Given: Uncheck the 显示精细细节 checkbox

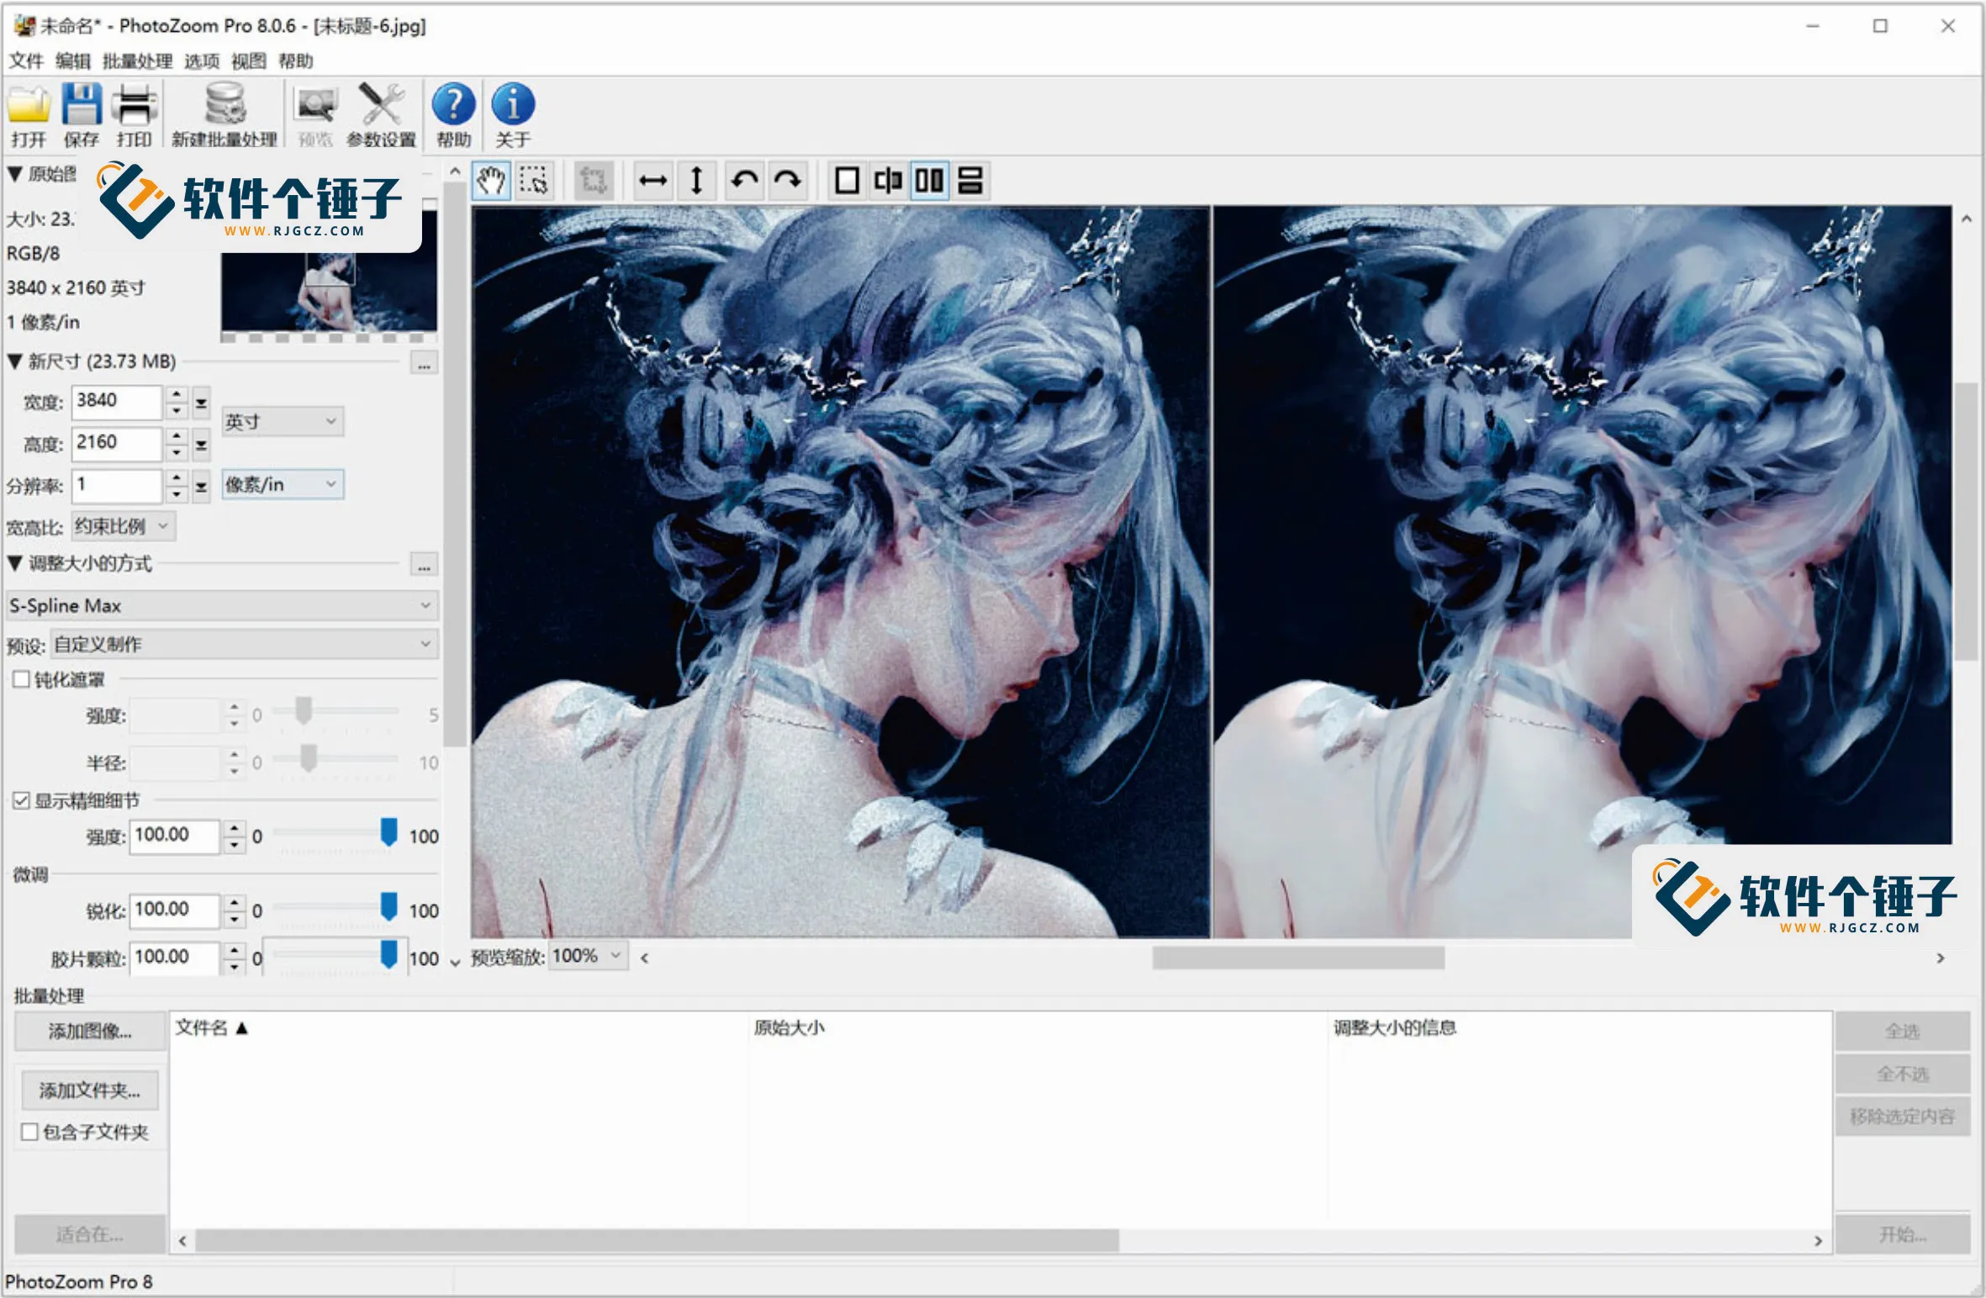Looking at the screenshot, I should pyautogui.click(x=21, y=800).
